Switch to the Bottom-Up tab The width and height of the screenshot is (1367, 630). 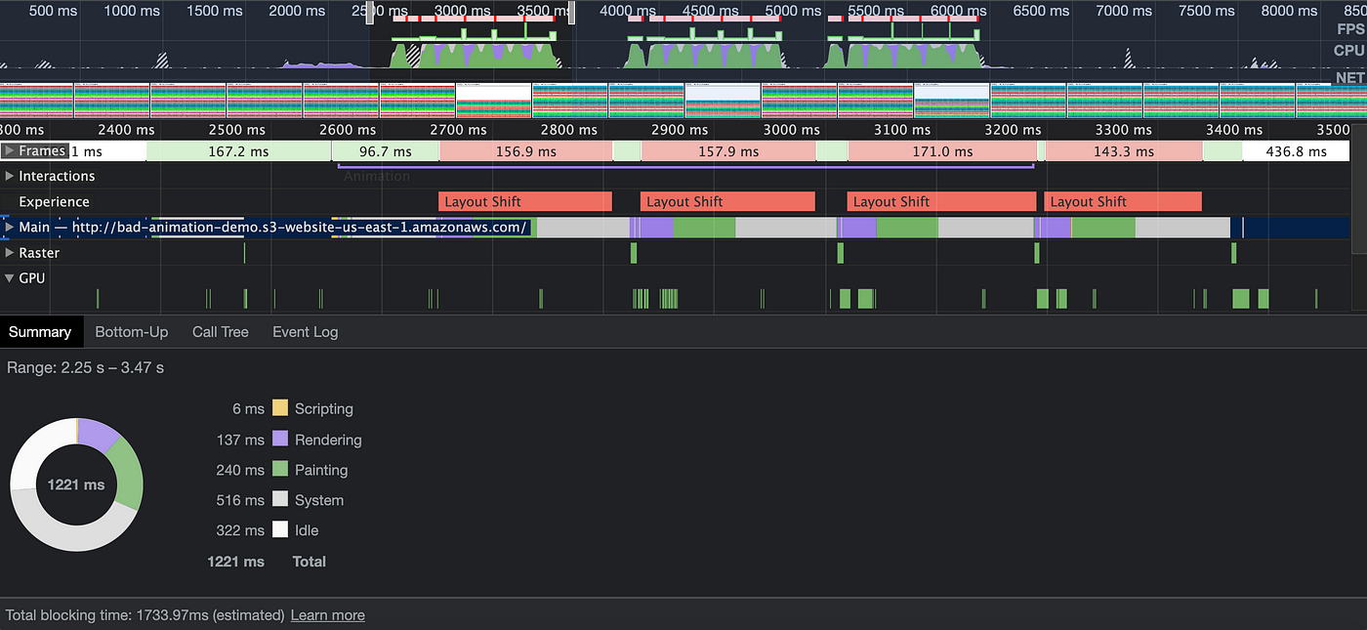tap(131, 332)
